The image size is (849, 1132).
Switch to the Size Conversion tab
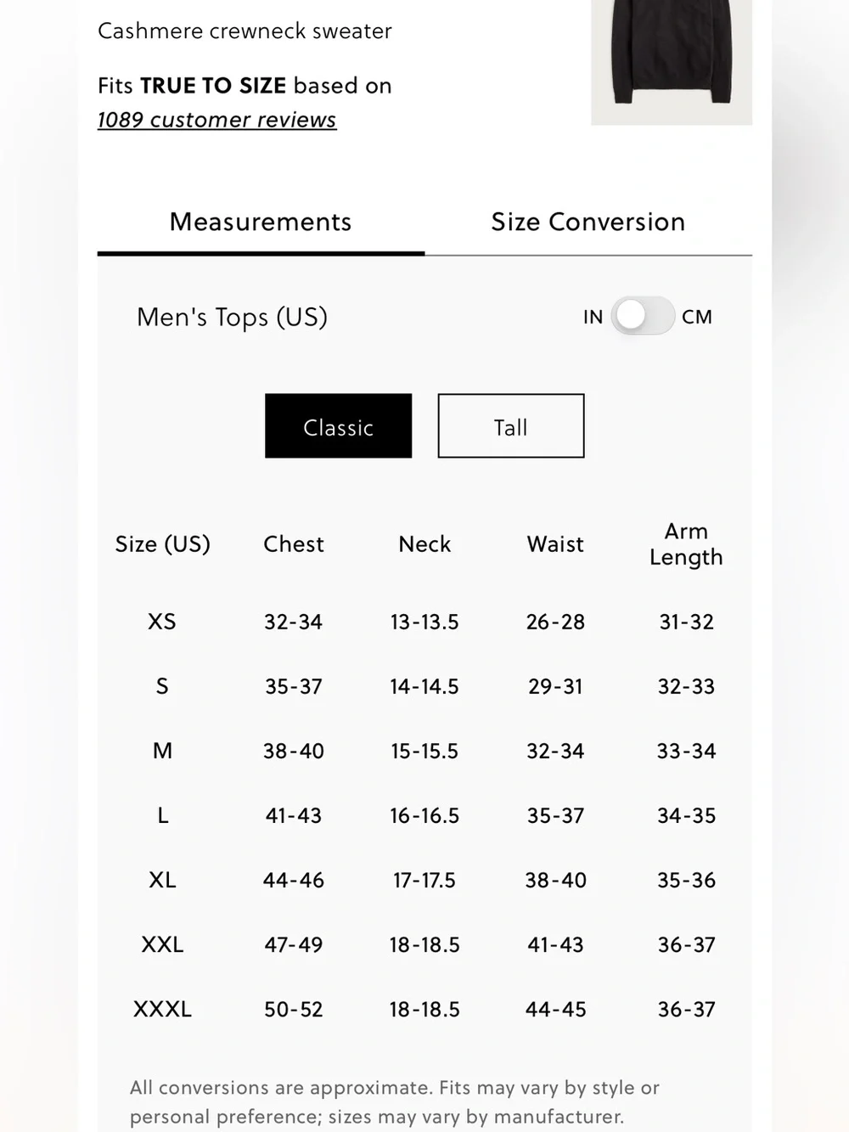pyautogui.click(x=588, y=222)
